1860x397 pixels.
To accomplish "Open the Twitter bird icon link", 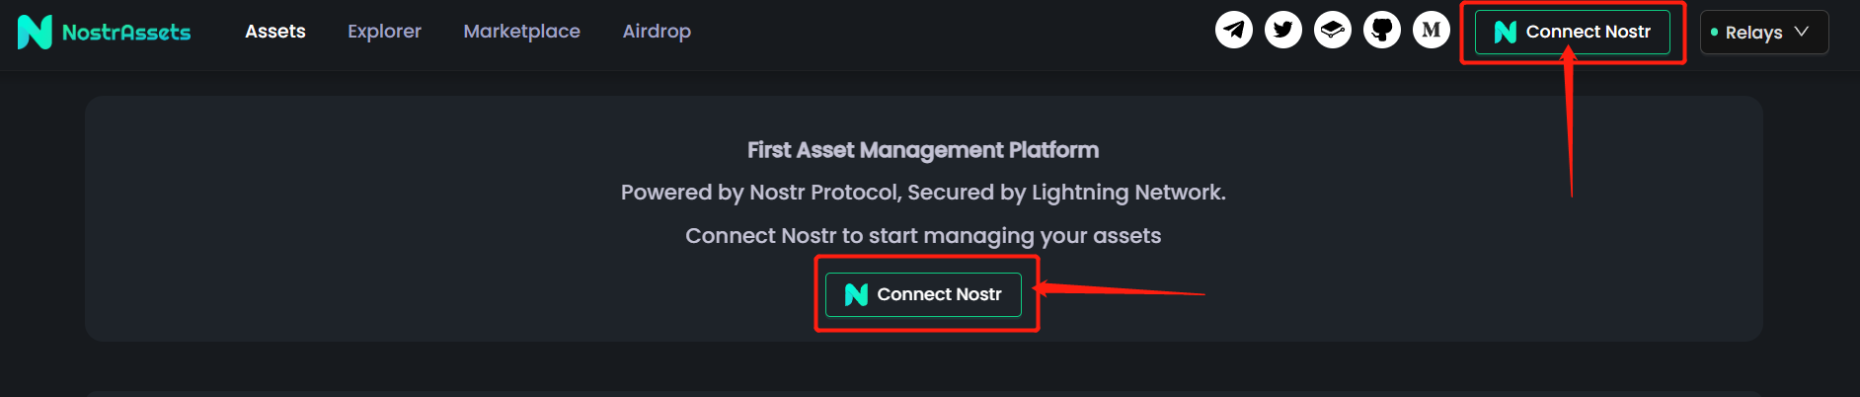I will (1282, 30).
